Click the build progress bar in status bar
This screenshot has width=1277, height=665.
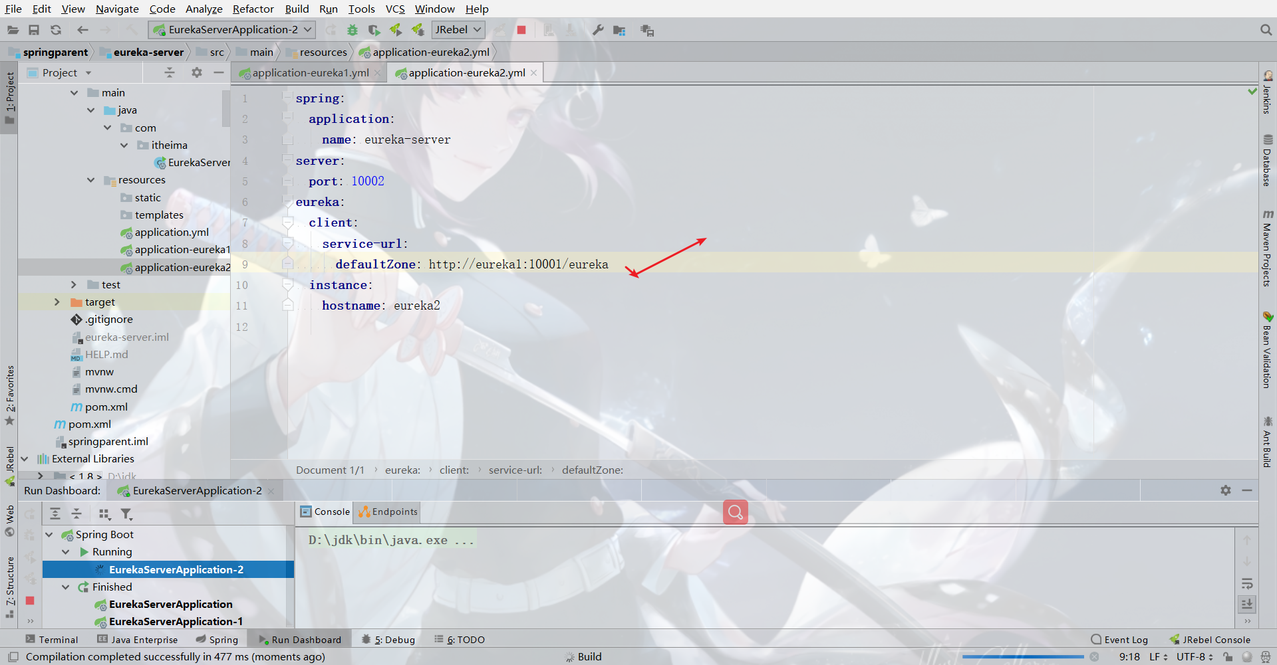(1023, 657)
